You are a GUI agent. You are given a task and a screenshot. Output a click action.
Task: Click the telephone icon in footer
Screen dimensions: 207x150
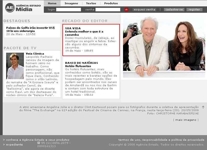click(39, 143)
